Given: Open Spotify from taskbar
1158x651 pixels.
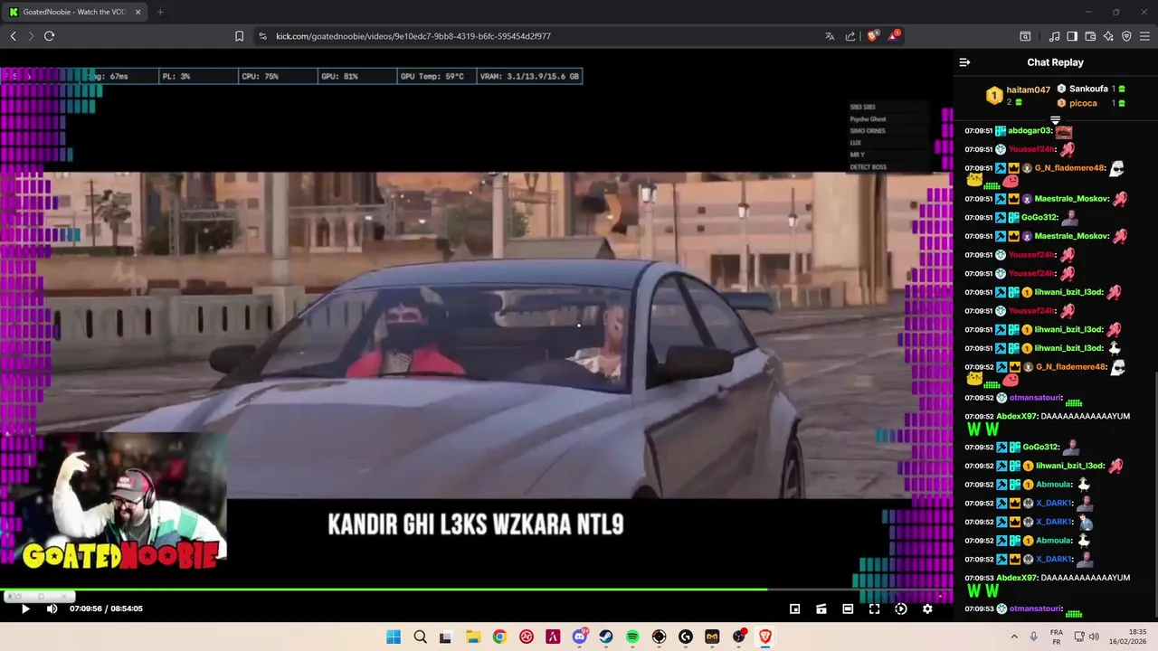Looking at the screenshot, I should tap(632, 637).
